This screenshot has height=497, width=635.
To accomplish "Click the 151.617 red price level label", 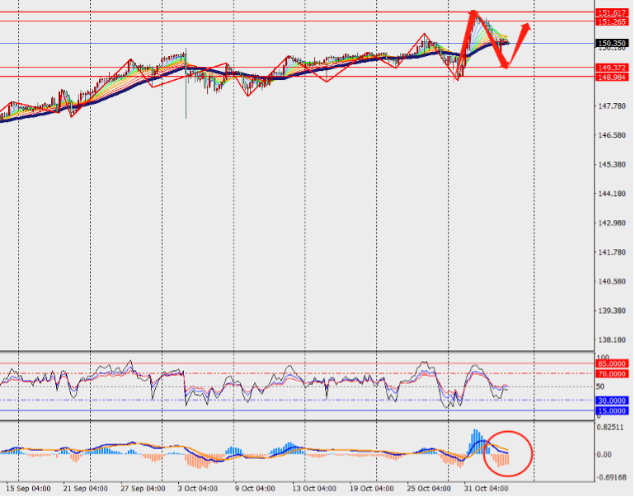I will [x=612, y=13].
